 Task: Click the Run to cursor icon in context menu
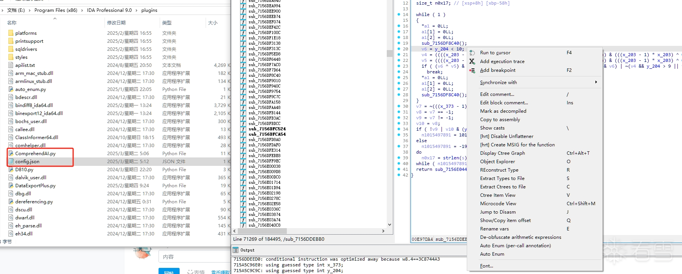(472, 53)
